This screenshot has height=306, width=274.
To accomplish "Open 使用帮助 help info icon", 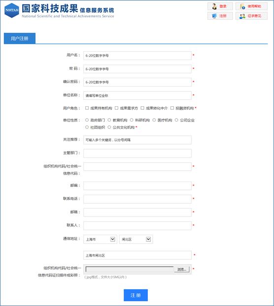I will 242,6.
